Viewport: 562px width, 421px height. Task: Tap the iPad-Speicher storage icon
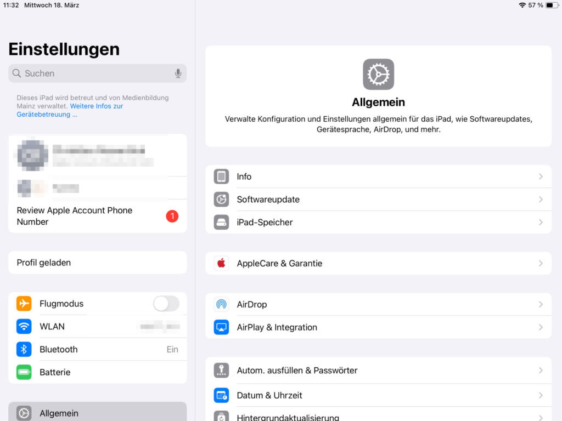[x=221, y=223]
